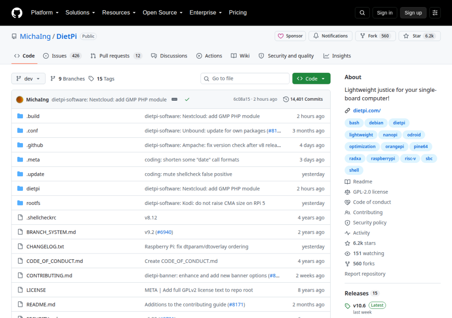Open the #6940 pull request link
The width and height of the screenshot is (452, 318).
click(x=165, y=232)
